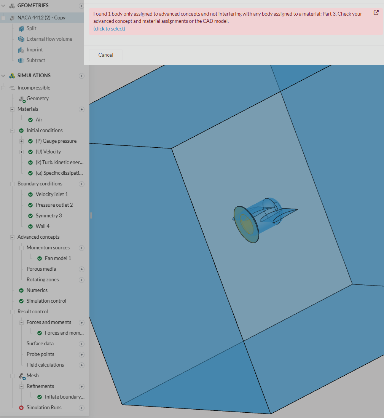Select Pressure outlet 2 boundary condition
The width and height of the screenshot is (384, 418).
[54, 205]
